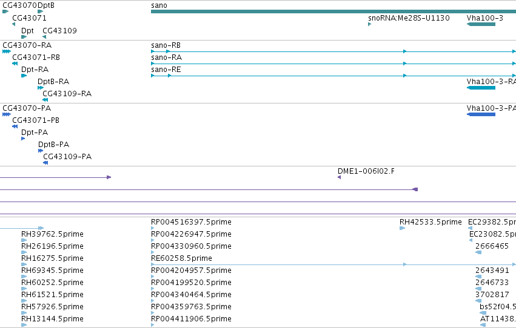This screenshot has width=516, height=328.
Task: Select the sano-RB transcript line
Action: [x=333, y=51]
